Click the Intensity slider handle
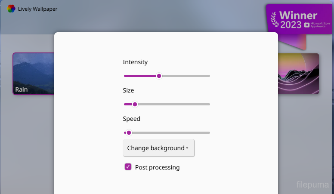 (x=159, y=76)
